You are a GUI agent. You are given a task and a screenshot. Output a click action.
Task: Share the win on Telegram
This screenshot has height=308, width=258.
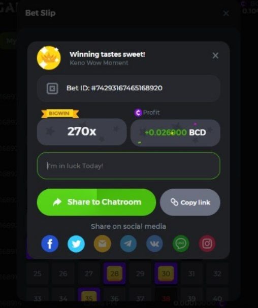pyautogui.click(x=128, y=244)
